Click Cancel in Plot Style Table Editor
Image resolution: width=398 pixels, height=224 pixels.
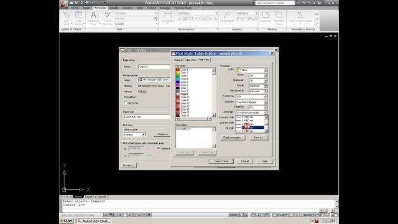(245, 161)
